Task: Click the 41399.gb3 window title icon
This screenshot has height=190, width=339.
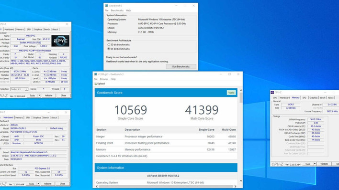Action: pyautogui.click(x=96, y=74)
